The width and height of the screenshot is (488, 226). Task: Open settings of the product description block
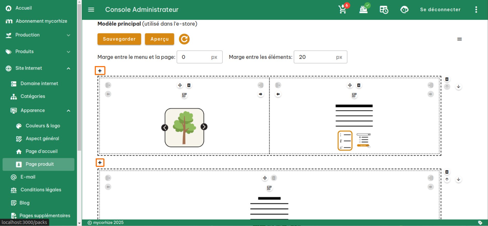[x=354, y=95]
